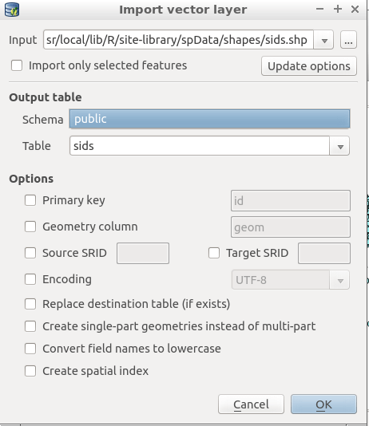Viewport: 369px width, 426px height.
Task: Enable Create spatial index checkbox
Action: tap(30, 371)
